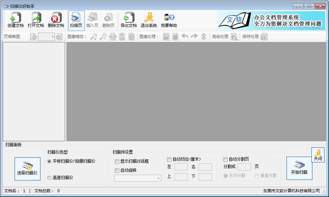Click the rotate right arrow icon
Viewport: 329px width, 197px height.
click(x=194, y=36)
